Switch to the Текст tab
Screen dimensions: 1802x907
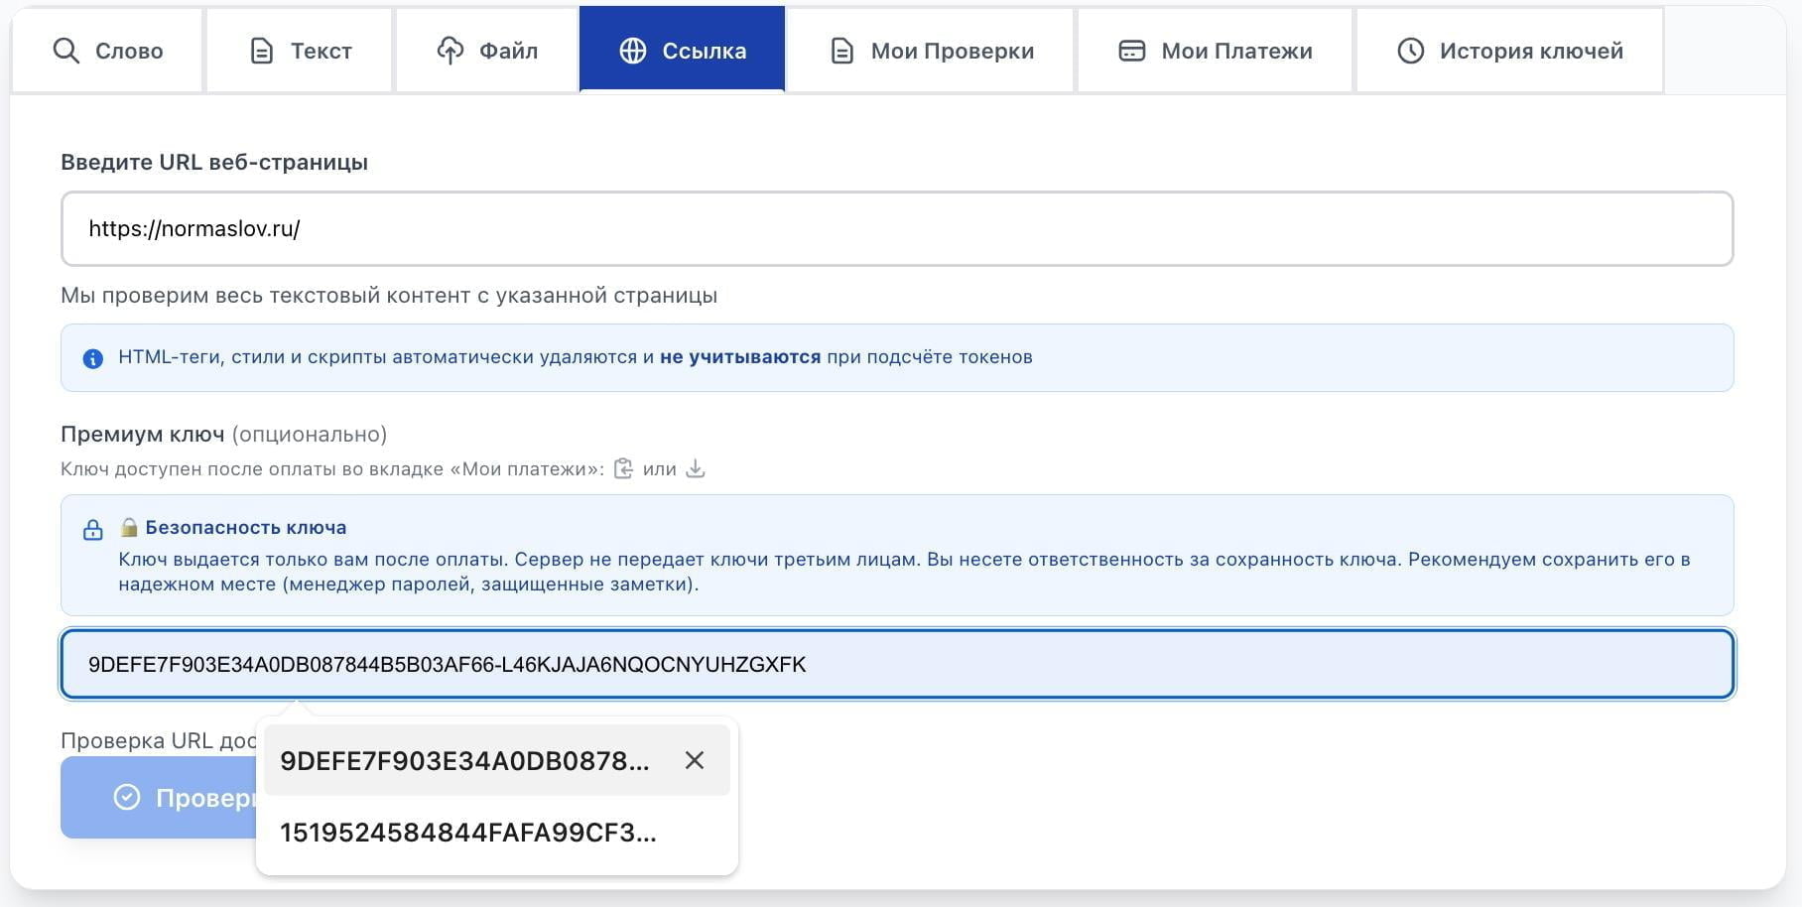[298, 50]
